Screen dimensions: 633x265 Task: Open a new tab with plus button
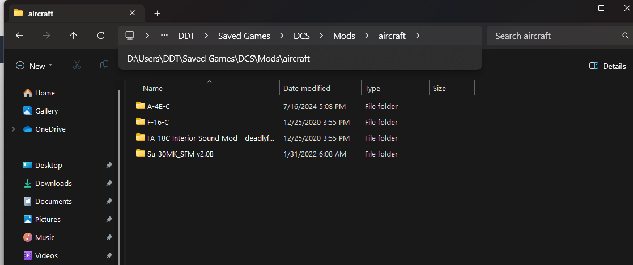(x=158, y=14)
